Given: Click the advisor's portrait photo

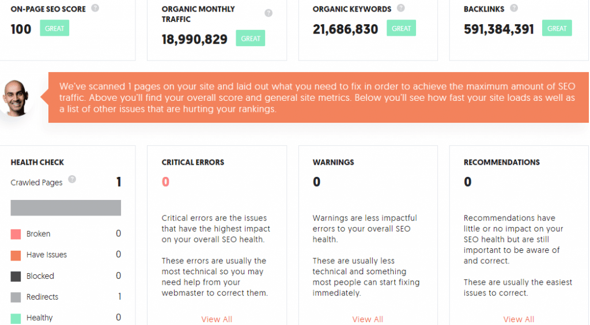Looking at the screenshot, I should tap(15, 98).
